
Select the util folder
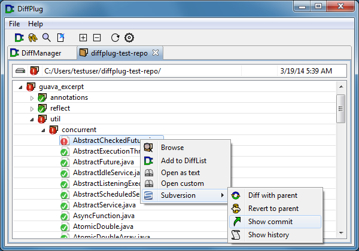[x=56, y=119]
